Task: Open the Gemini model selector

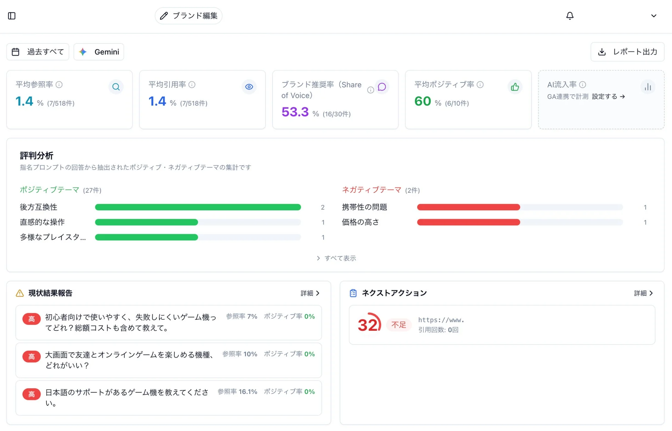Action: coord(99,52)
